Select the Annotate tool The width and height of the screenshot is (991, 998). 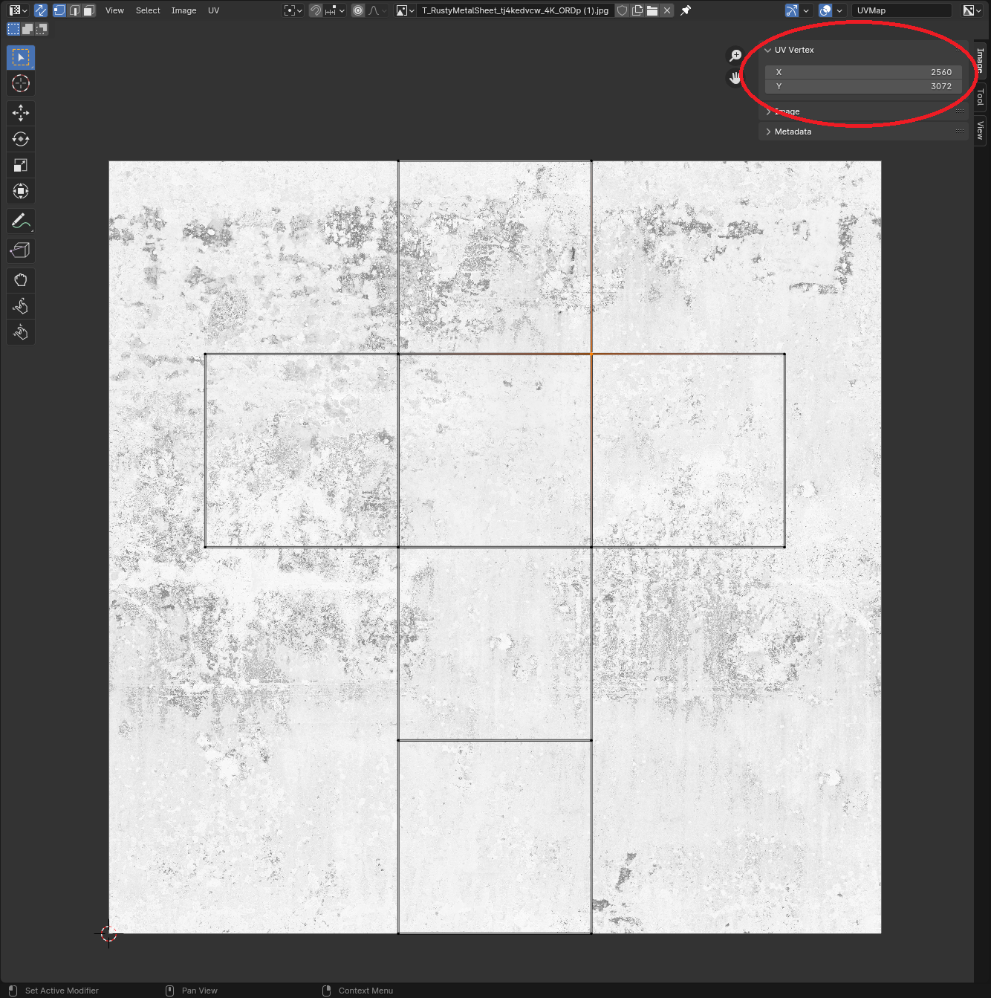(x=21, y=221)
